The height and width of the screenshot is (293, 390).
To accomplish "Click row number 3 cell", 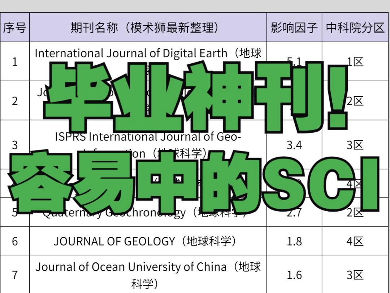I will 15,145.
